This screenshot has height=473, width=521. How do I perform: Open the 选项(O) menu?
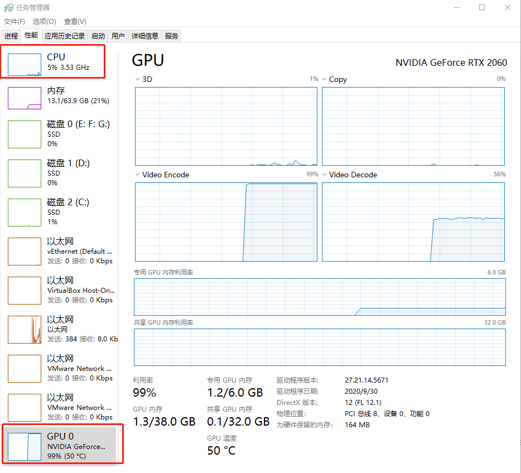45,22
